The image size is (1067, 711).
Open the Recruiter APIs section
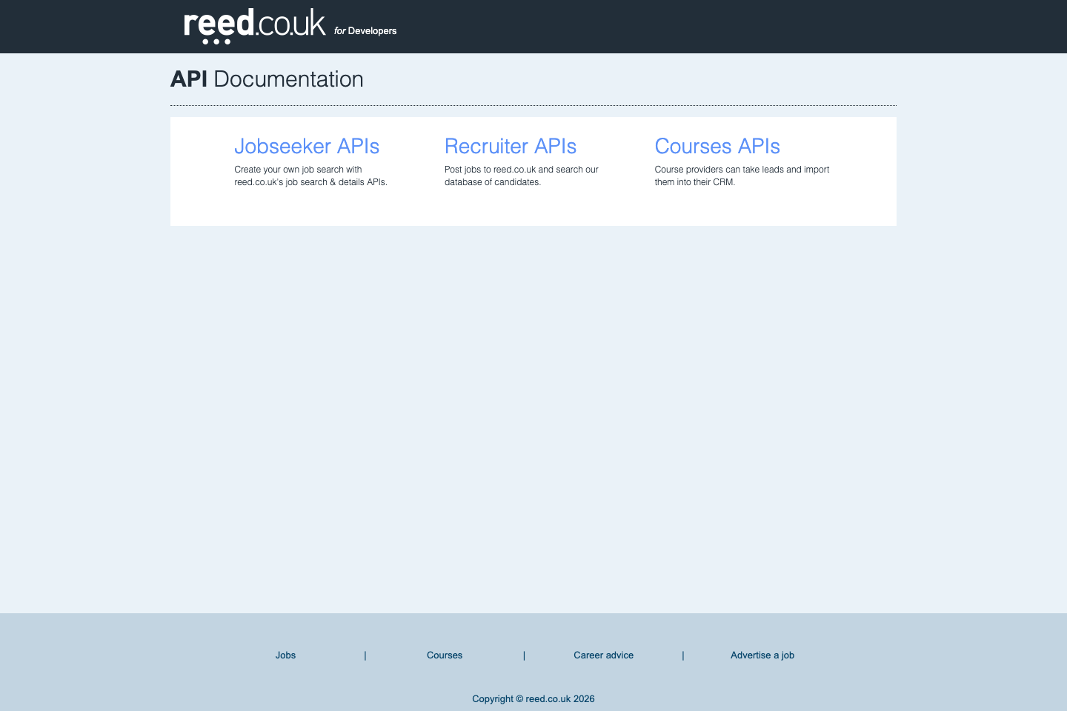[510, 147]
